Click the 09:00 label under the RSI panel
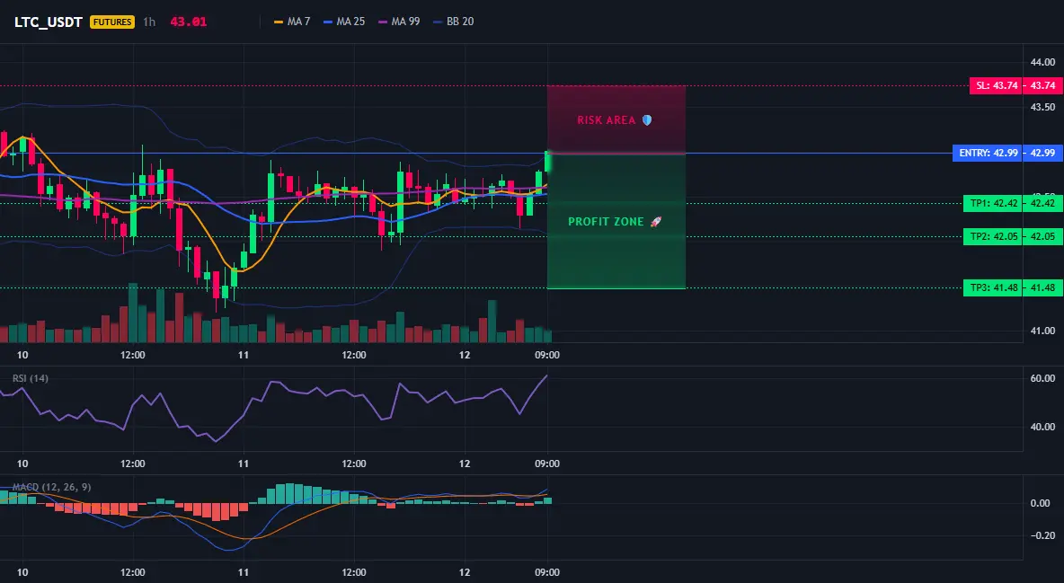1064x583 pixels. pos(547,464)
